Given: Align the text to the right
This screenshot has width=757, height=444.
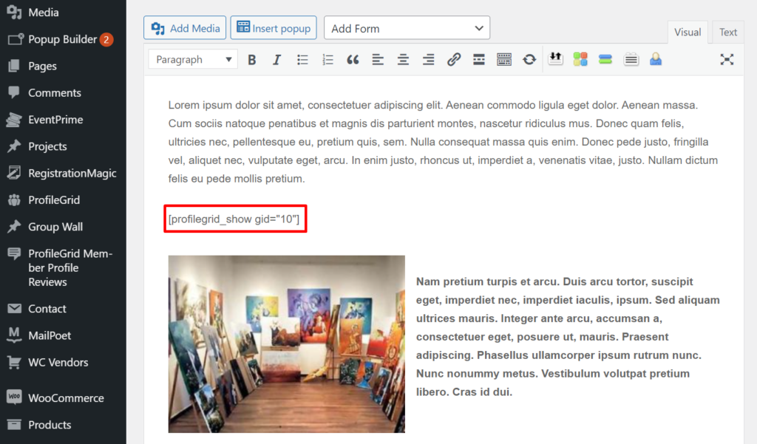Looking at the screenshot, I should click(428, 60).
